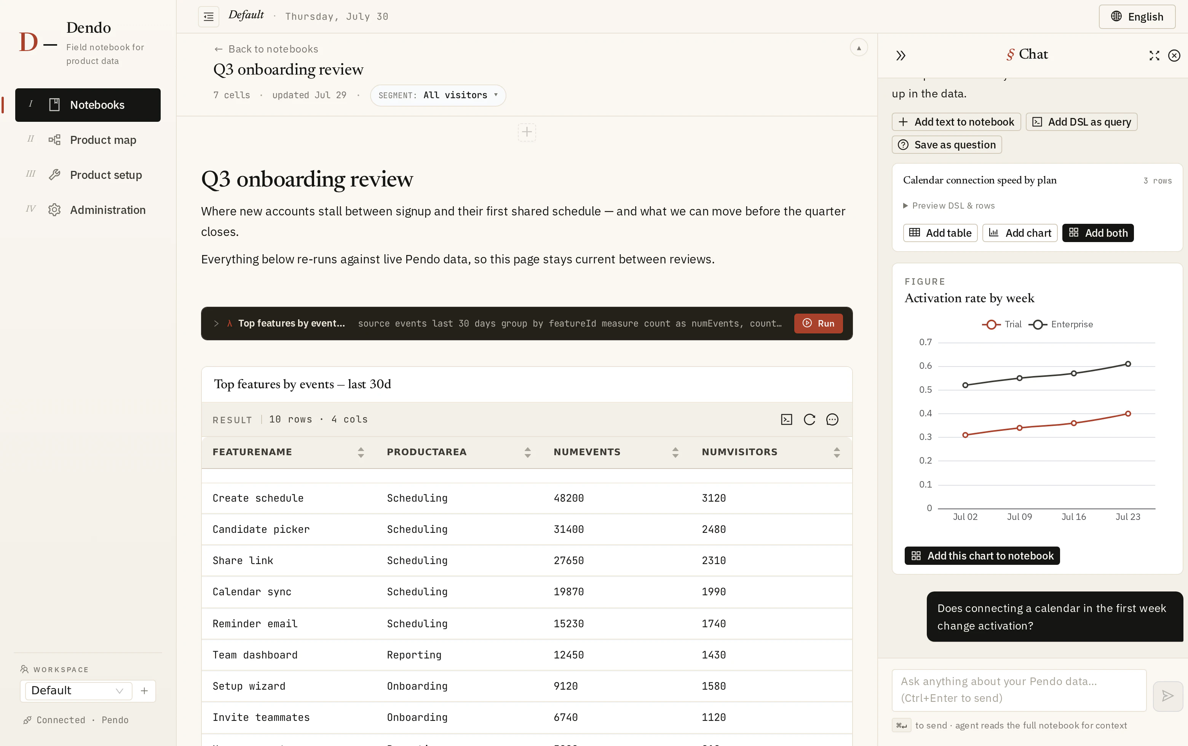Collapse the Chat panel with double chevron
The width and height of the screenshot is (1188, 746).
[901, 55]
